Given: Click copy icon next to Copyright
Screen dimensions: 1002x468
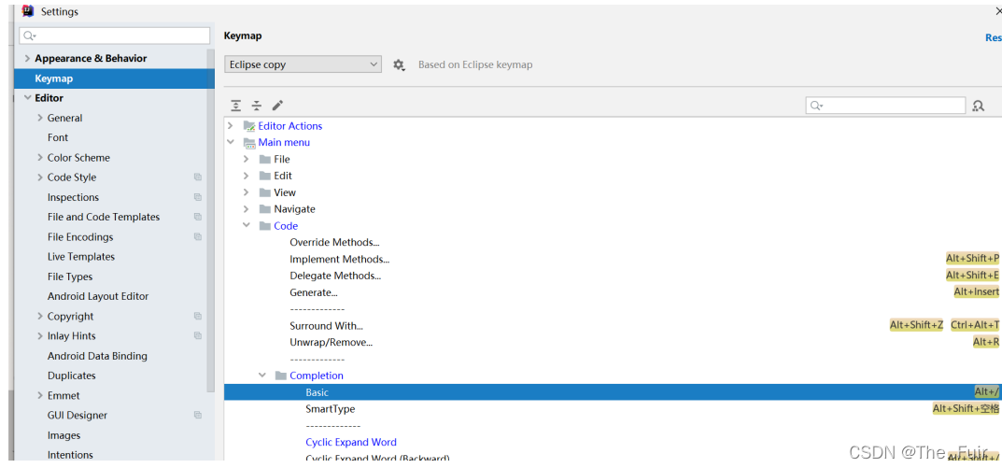Looking at the screenshot, I should [197, 316].
